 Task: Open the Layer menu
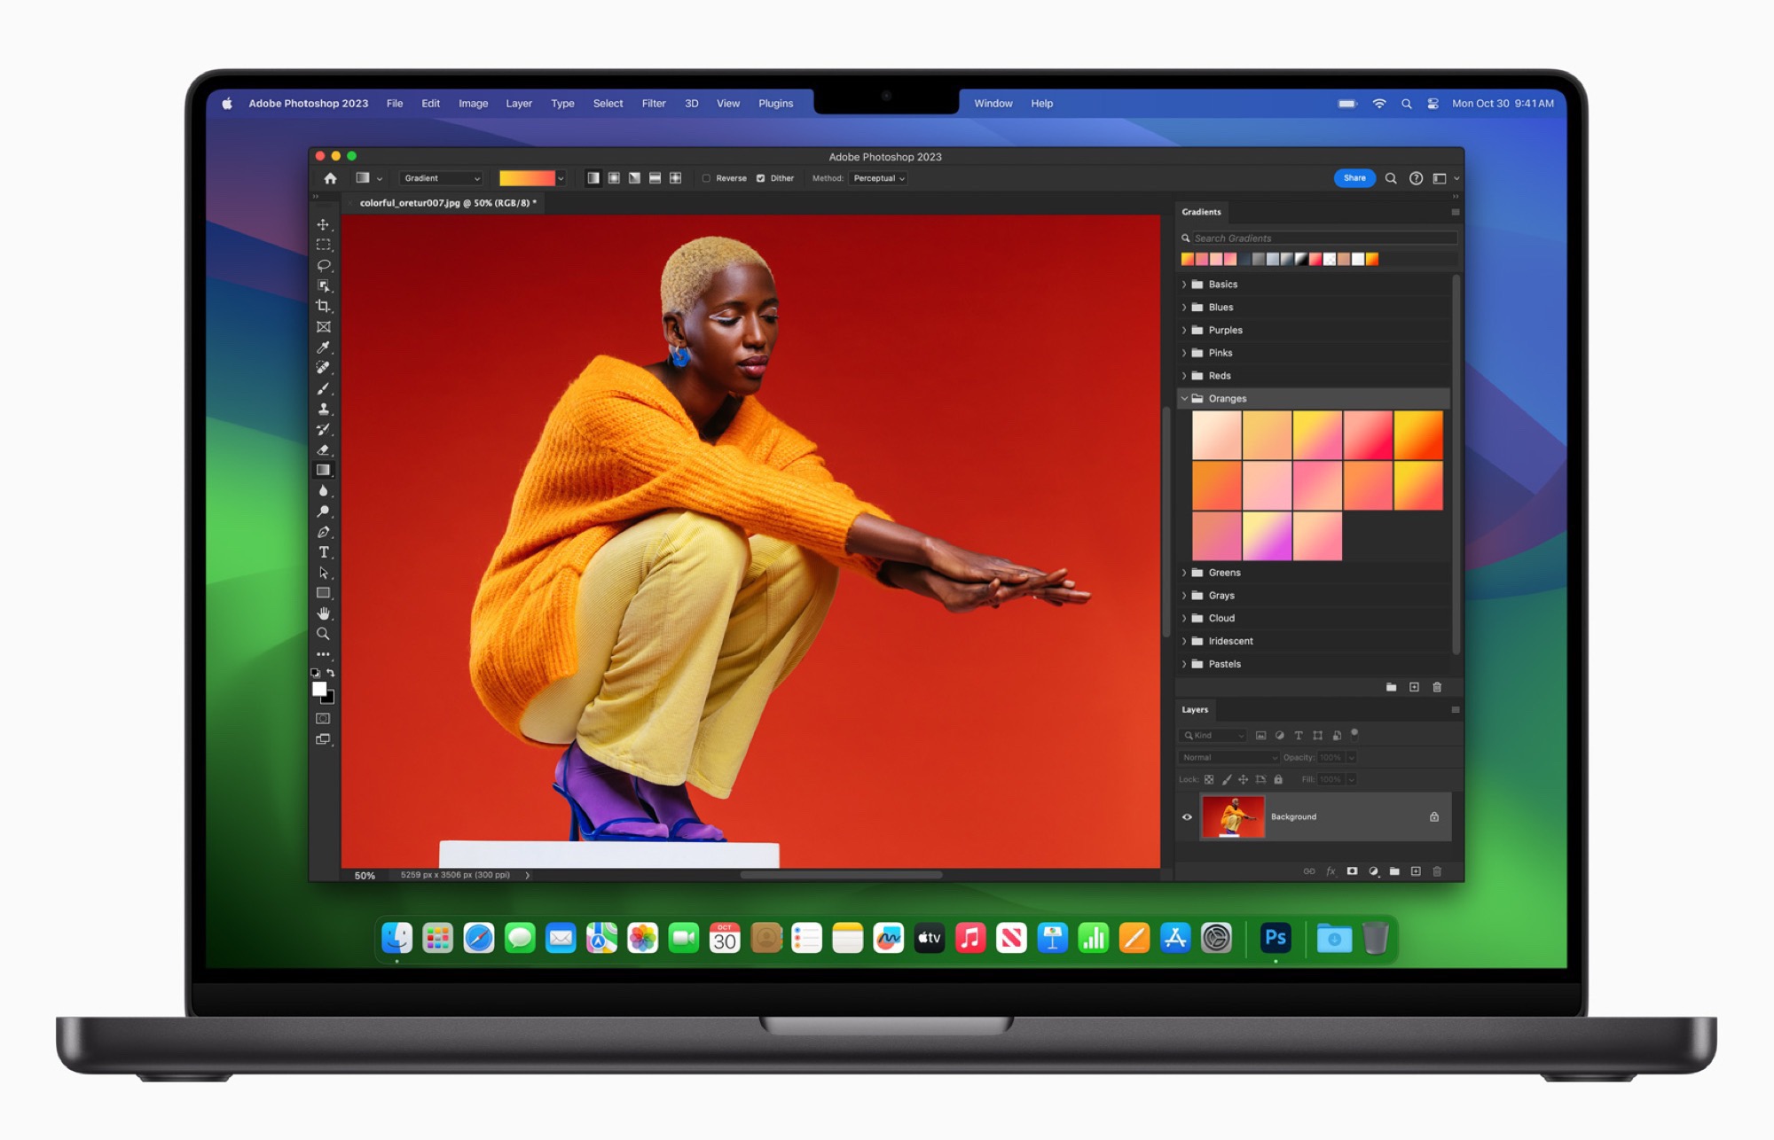(518, 104)
